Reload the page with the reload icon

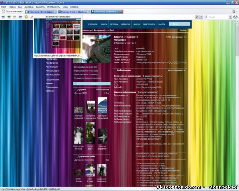pos(26,17)
